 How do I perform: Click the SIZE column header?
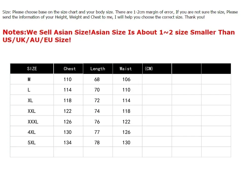click(x=32, y=69)
